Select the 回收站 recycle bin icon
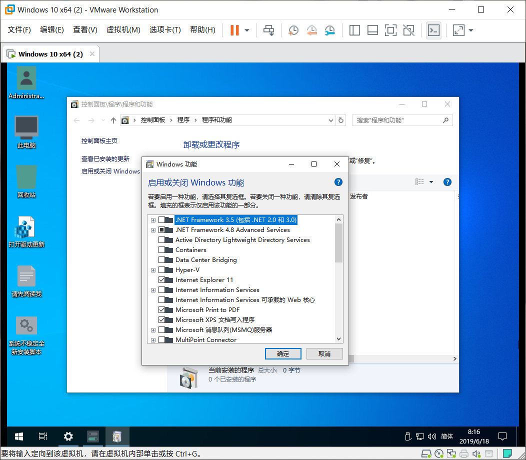 26,181
